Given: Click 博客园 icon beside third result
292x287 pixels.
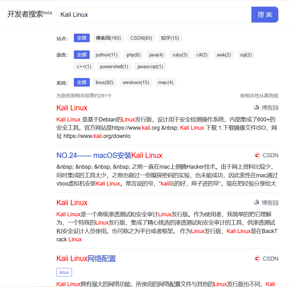Looking at the screenshot, I should click(x=256, y=202).
